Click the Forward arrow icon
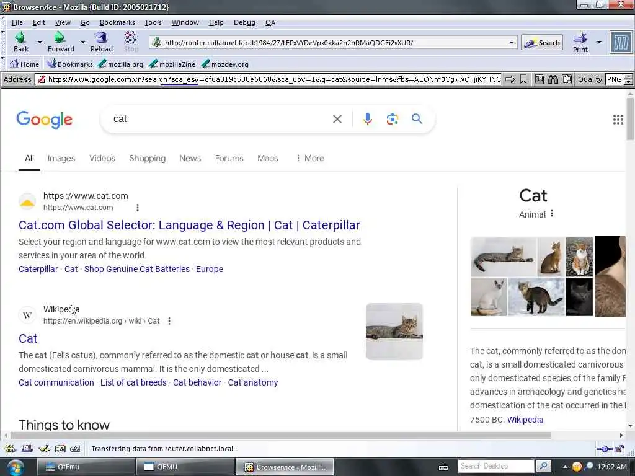The image size is (635, 476). pyautogui.click(x=60, y=38)
